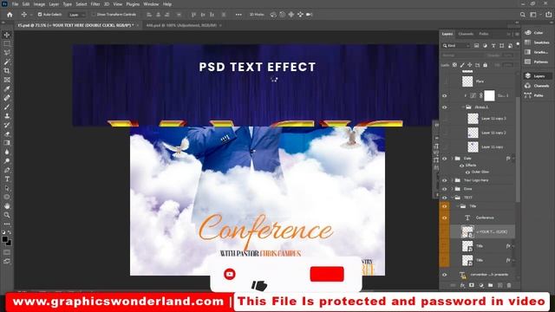Select the Eyedropper tool
The image size is (555, 312).
coord(7,88)
